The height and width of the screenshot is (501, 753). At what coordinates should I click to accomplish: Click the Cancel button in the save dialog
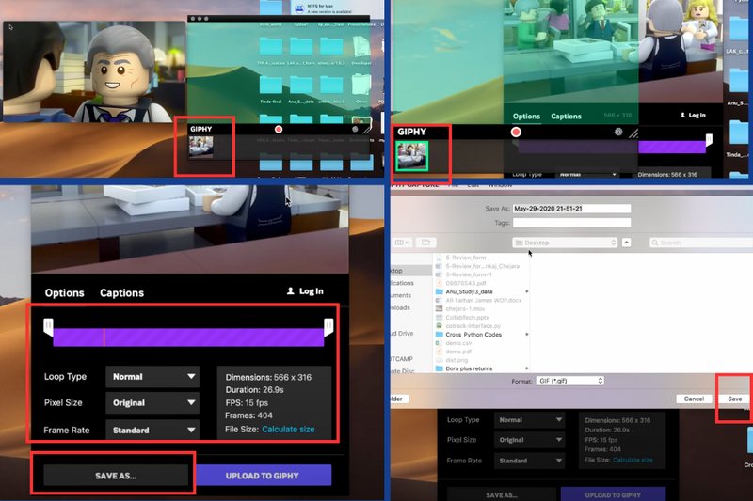tap(694, 399)
